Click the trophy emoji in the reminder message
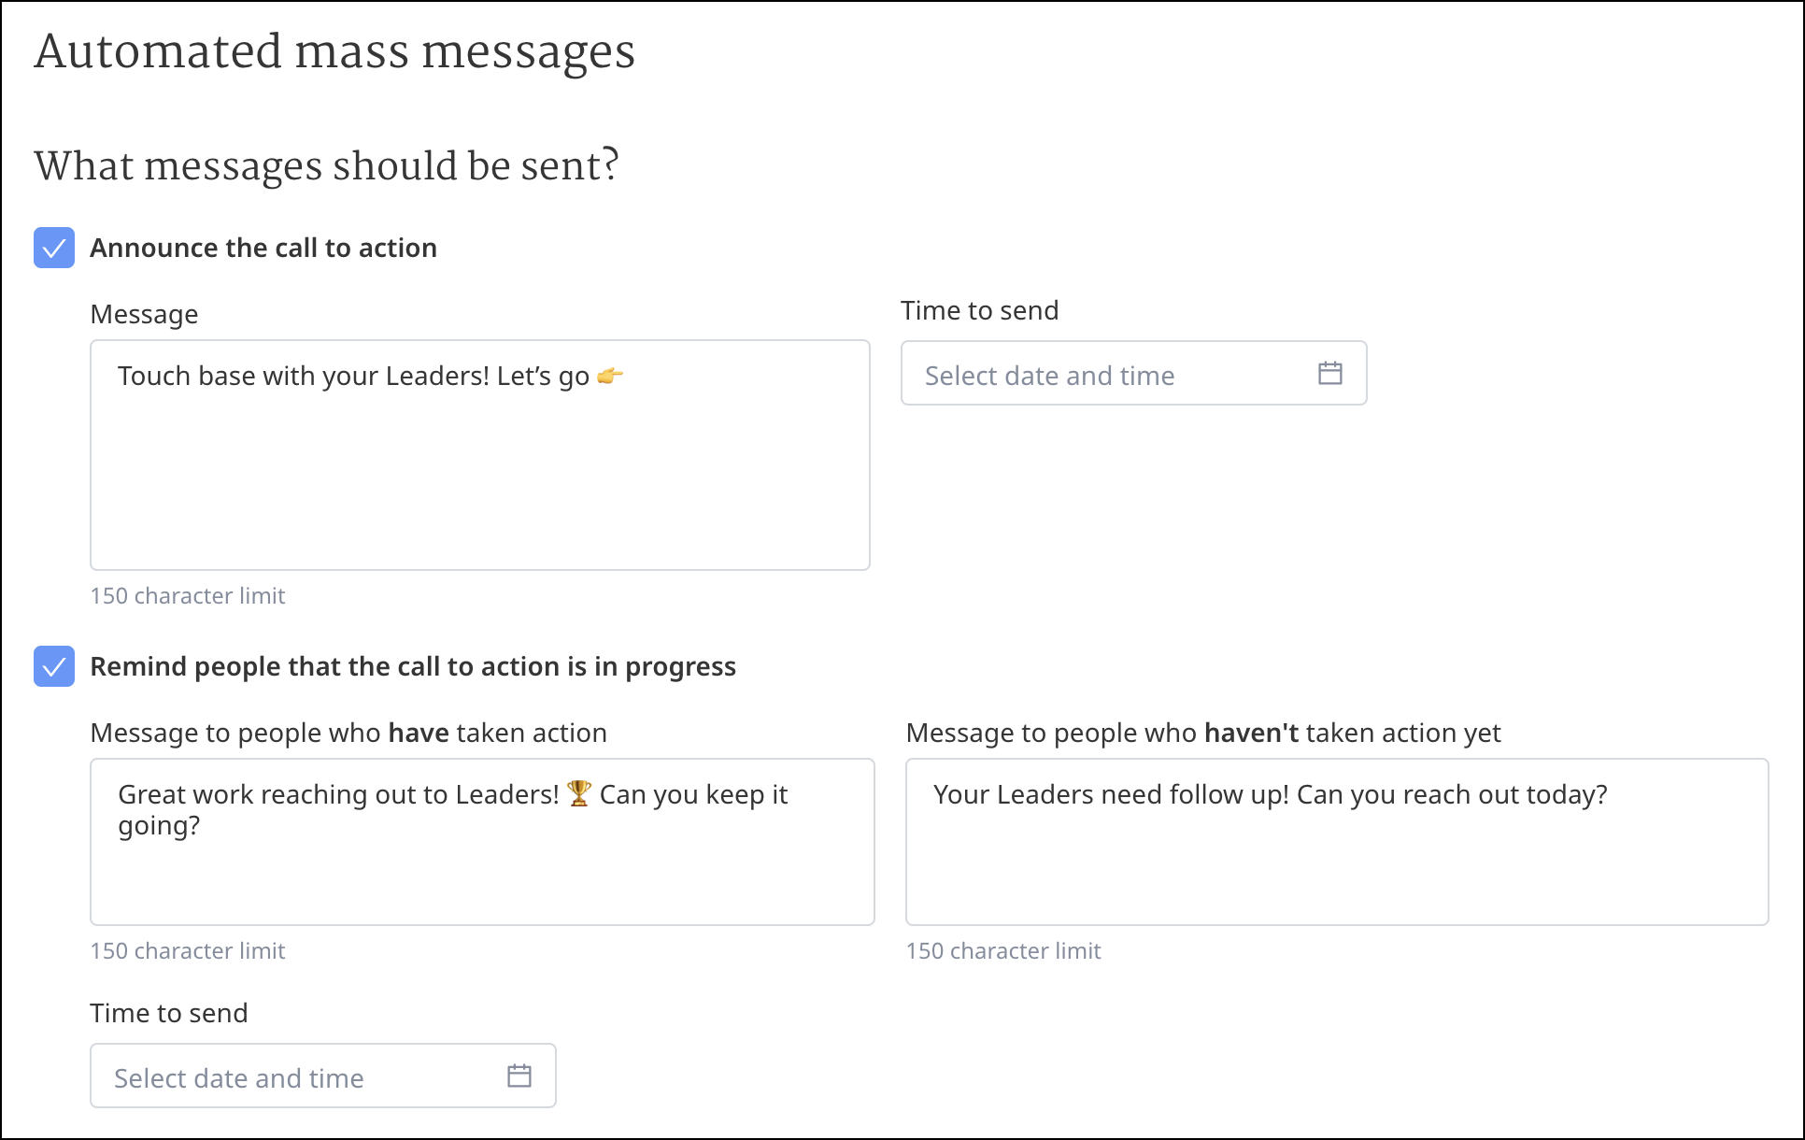 tap(579, 793)
